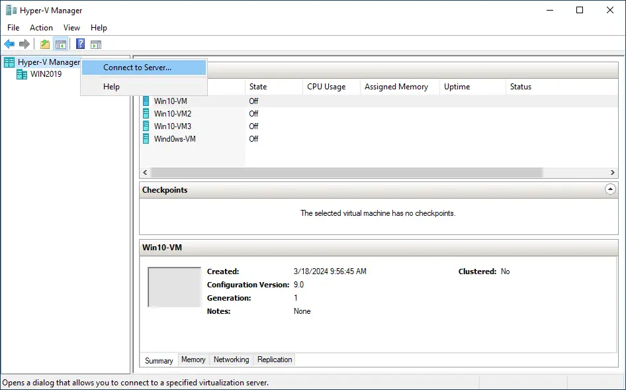Viewport: 626px width, 390px height.
Task: Toggle the Show/Hide Console Tree icon
Action: (60, 44)
